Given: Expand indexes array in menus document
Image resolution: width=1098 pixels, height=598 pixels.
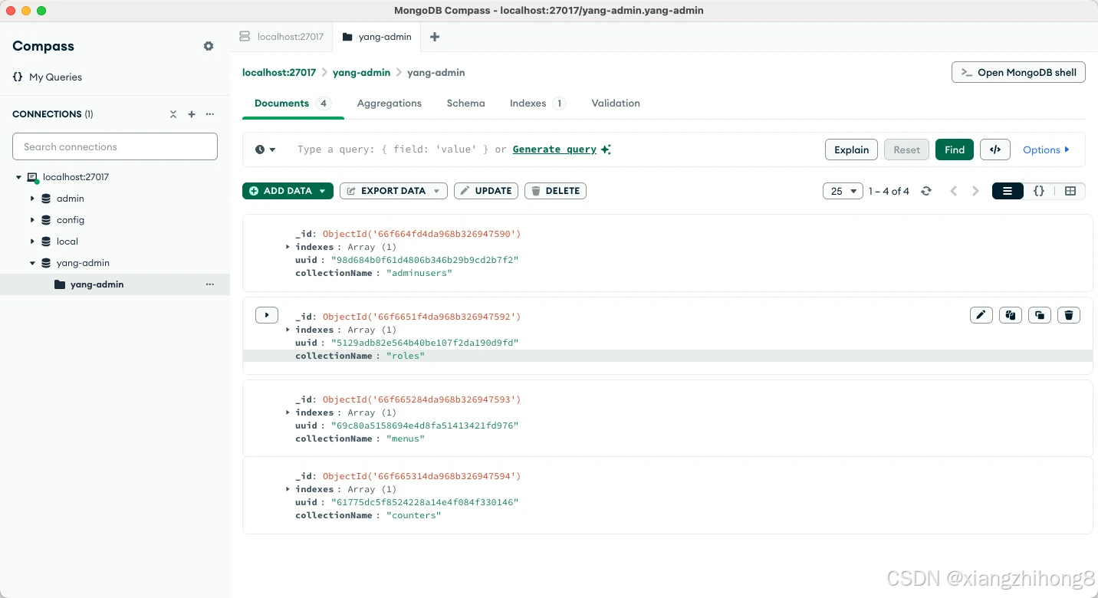Looking at the screenshot, I should [x=288, y=412].
